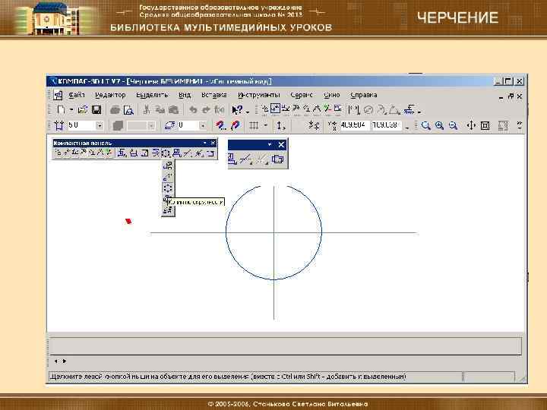Viewport: 547px width, 410px height.
Task: Click the overlapping rectangles icon in floating toolbar
Action: click(278, 159)
